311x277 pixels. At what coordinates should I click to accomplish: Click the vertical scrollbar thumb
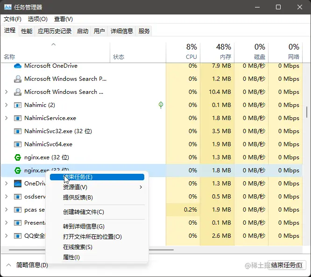tap(307, 112)
